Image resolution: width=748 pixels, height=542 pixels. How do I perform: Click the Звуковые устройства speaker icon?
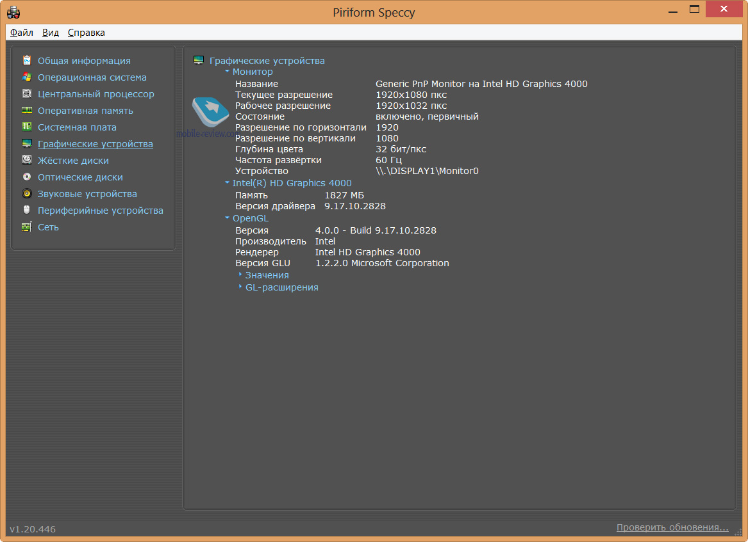[27, 194]
